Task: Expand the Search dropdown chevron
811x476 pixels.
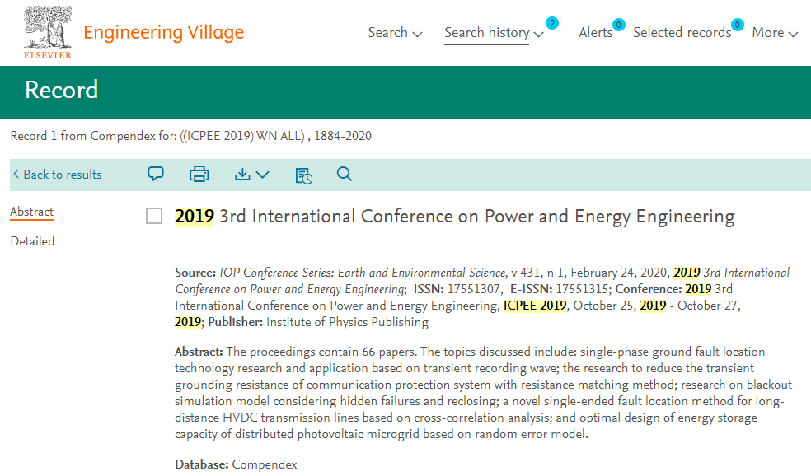Action: click(x=417, y=34)
